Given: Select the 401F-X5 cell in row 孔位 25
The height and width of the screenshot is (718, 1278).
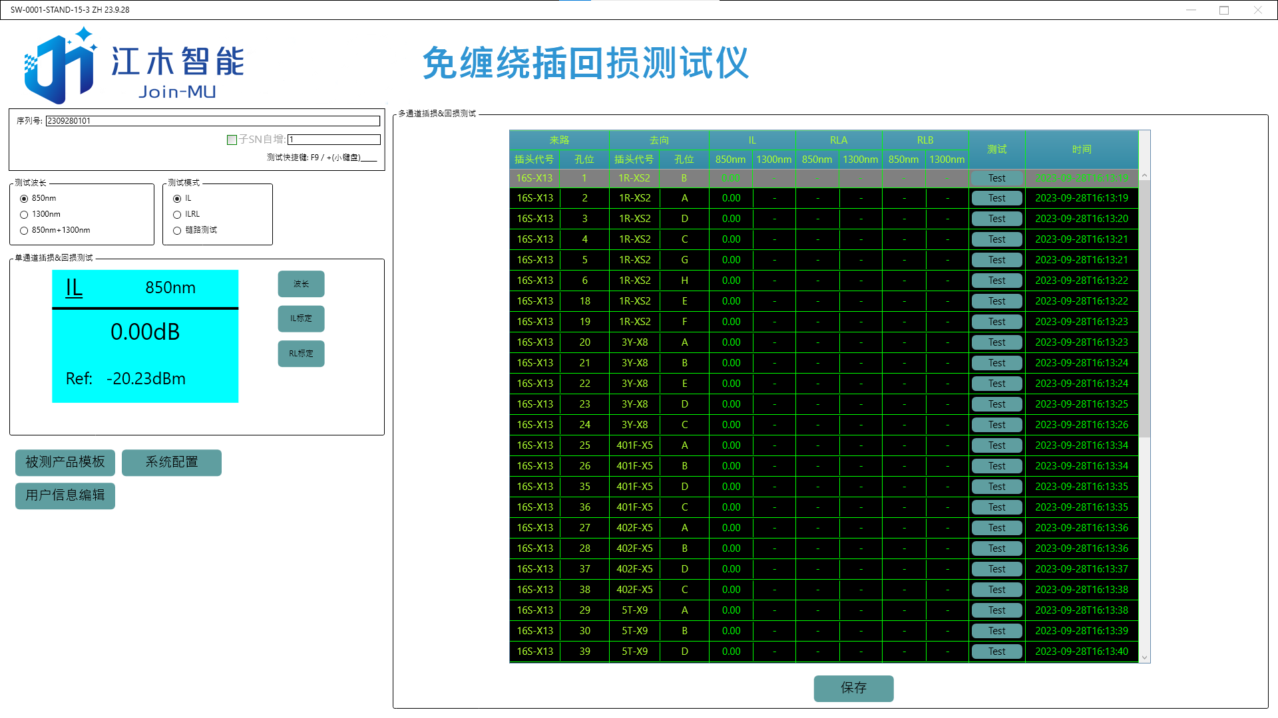Looking at the screenshot, I should coord(634,445).
